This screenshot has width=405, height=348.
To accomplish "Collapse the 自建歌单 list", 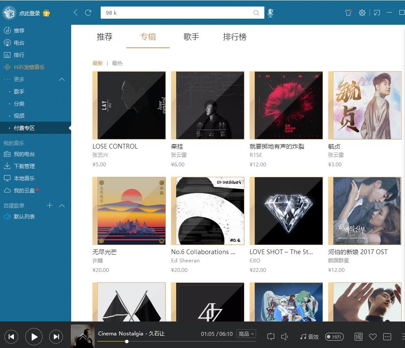I will pos(62,206).
